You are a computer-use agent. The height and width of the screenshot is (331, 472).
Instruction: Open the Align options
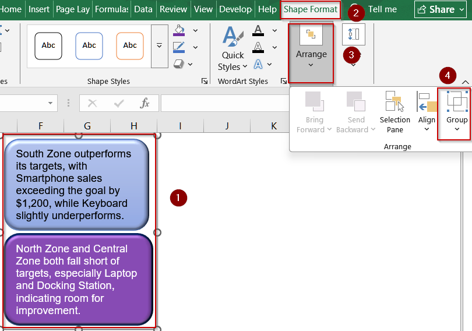click(427, 112)
